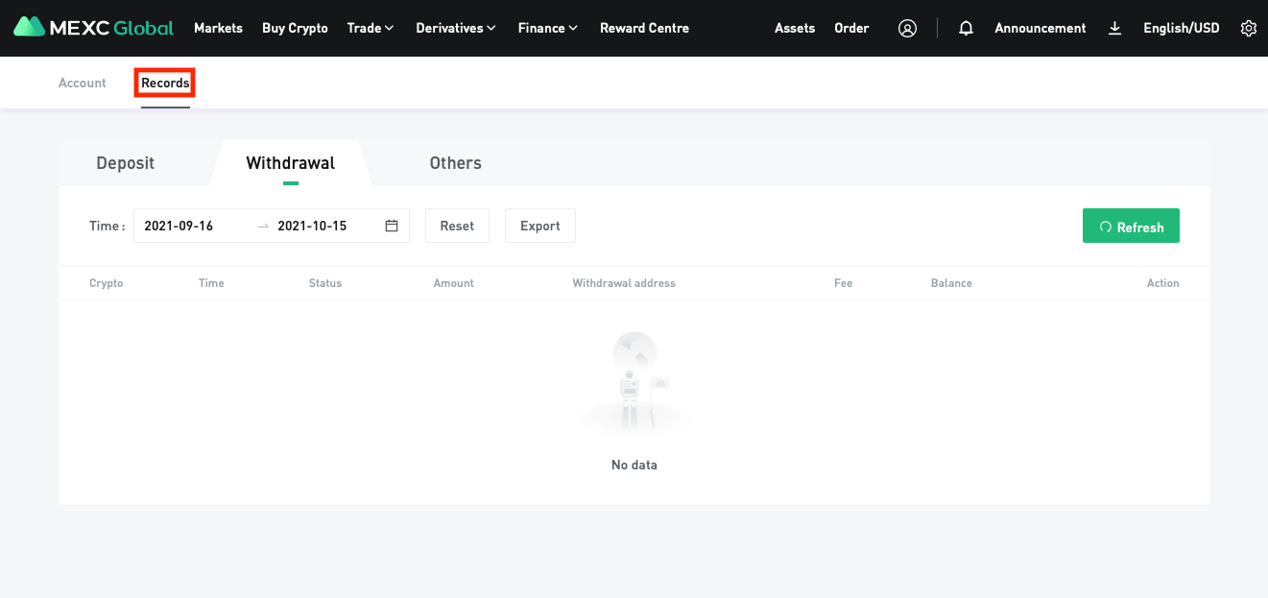The width and height of the screenshot is (1268, 598).
Task: Open notifications bell icon
Action: coord(967,28)
